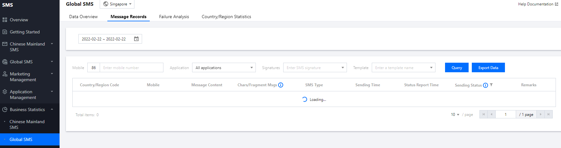Screen dimensions: 561x148
Task: Click the Chars/Fragment Msgs info icon
Action: (x=281, y=85)
